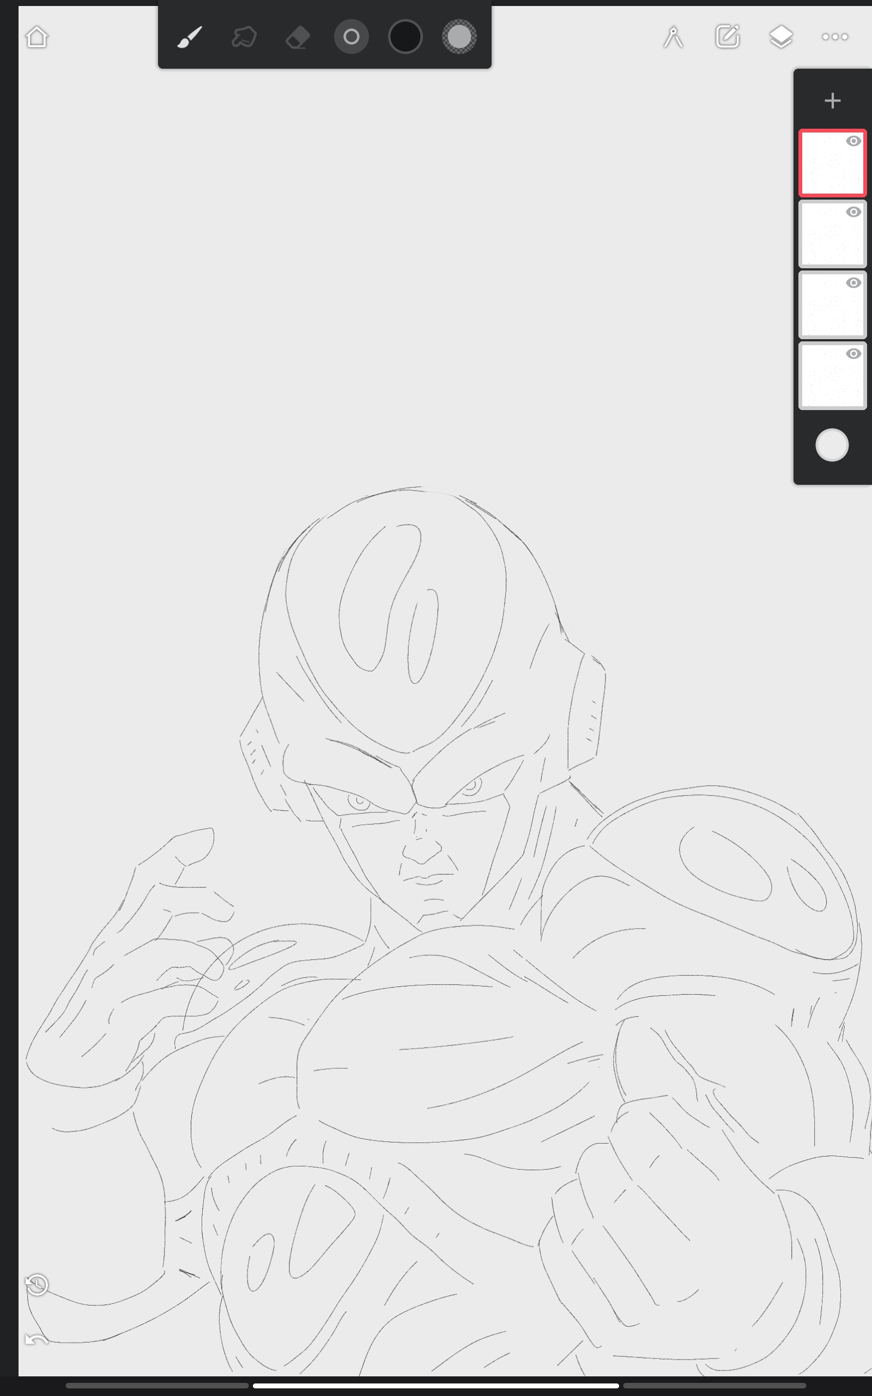Go back to the home gallery
This screenshot has width=872, height=1396.
[37, 37]
